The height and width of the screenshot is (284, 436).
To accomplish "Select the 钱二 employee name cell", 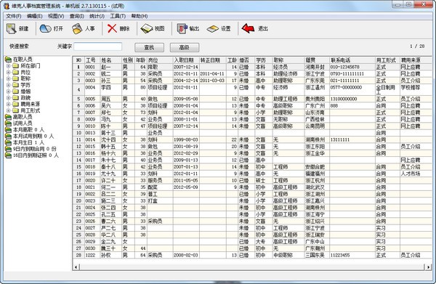I will [110, 73].
